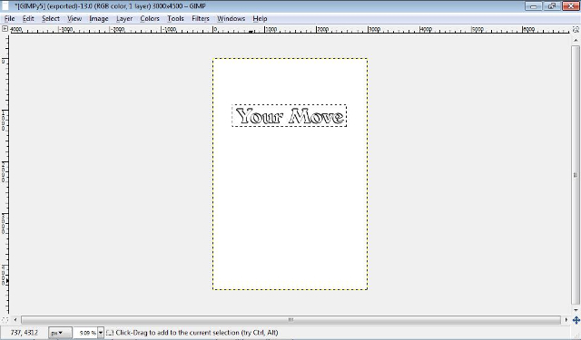Open the Layer menu
The height and width of the screenshot is (340, 581).
(124, 18)
